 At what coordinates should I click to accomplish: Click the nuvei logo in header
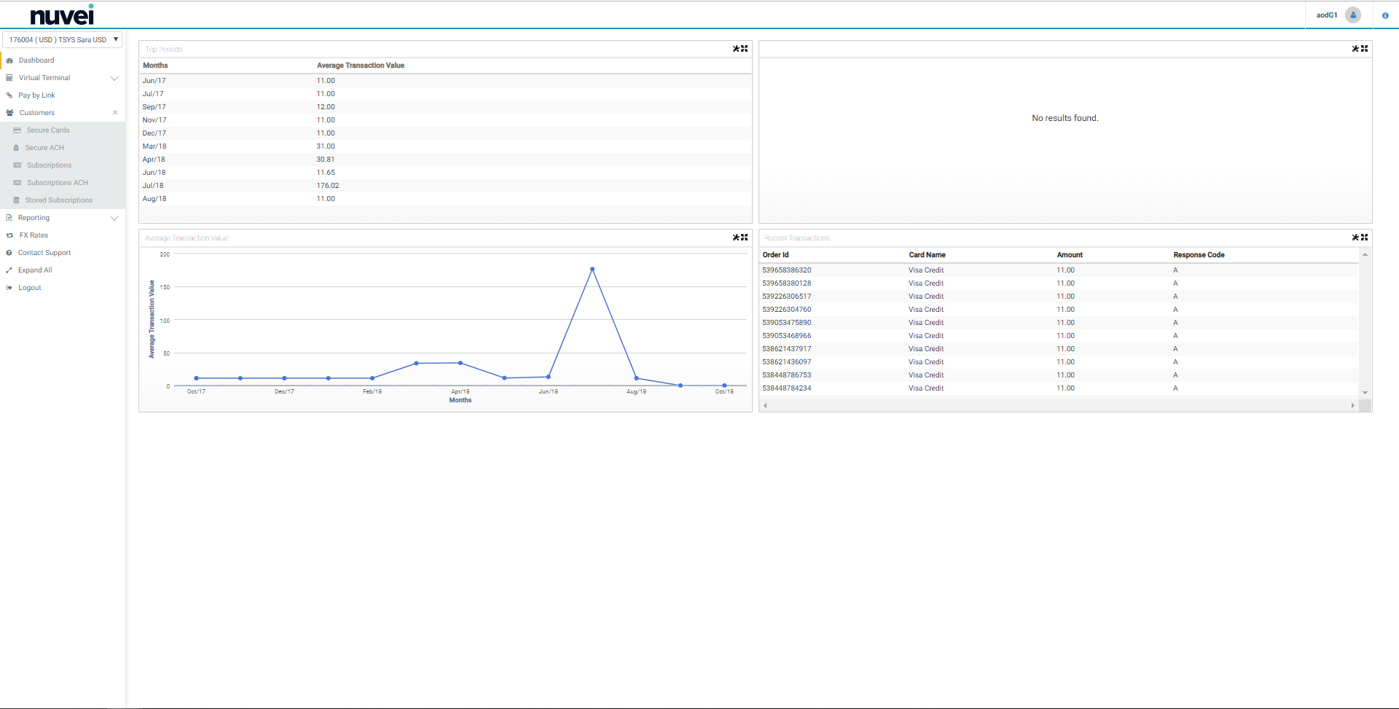(62, 15)
